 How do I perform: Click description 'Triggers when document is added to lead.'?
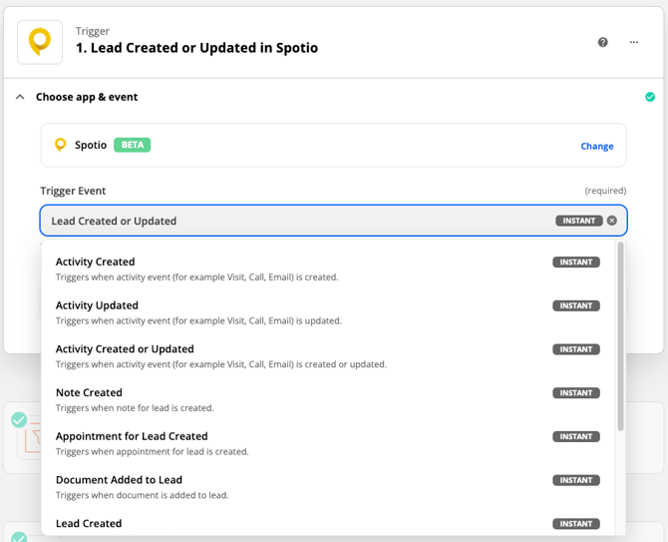coord(143,495)
